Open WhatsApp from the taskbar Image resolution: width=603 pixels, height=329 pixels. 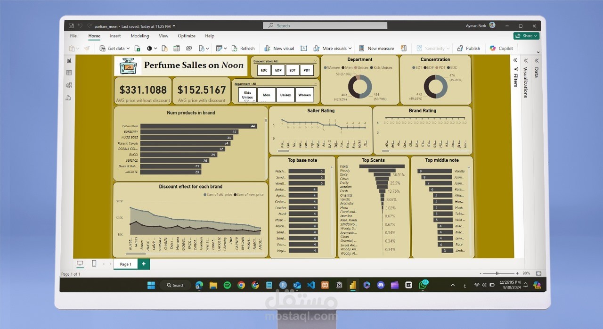[x=423, y=285]
